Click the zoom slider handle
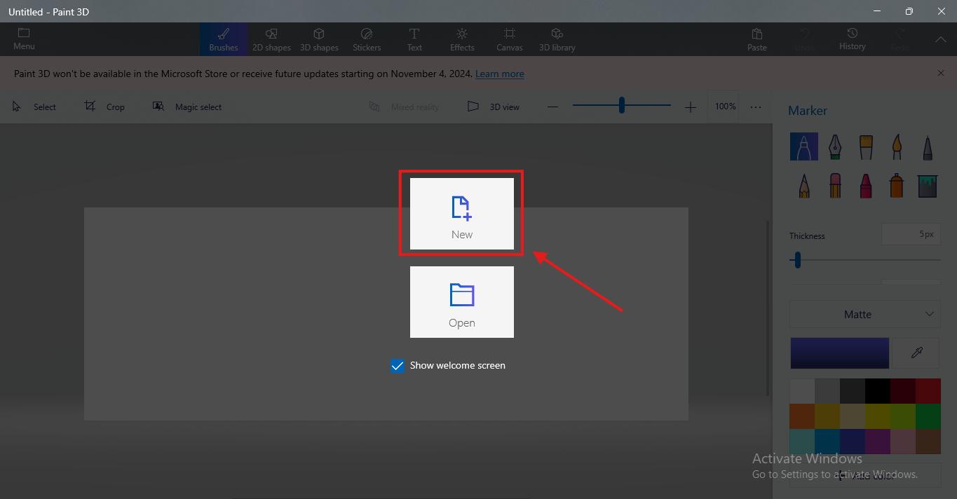957x499 pixels. point(622,106)
